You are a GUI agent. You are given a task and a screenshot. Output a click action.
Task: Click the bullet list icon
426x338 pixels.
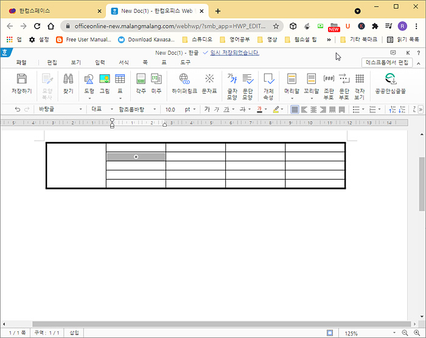click(356, 110)
